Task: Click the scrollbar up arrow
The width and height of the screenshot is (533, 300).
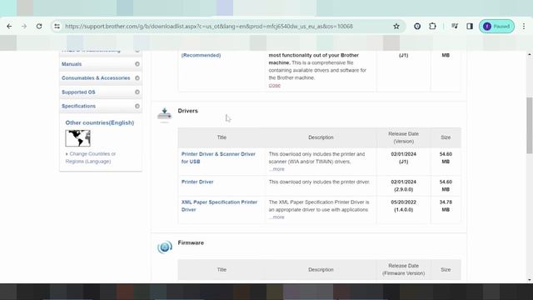Action: pyautogui.click(x=530, y=54)
